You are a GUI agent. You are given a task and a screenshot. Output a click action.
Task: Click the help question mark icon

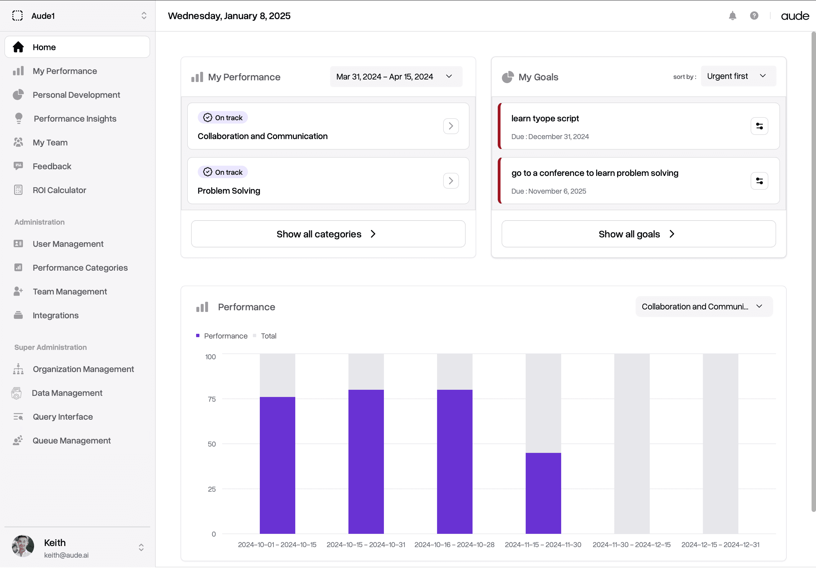754,15
